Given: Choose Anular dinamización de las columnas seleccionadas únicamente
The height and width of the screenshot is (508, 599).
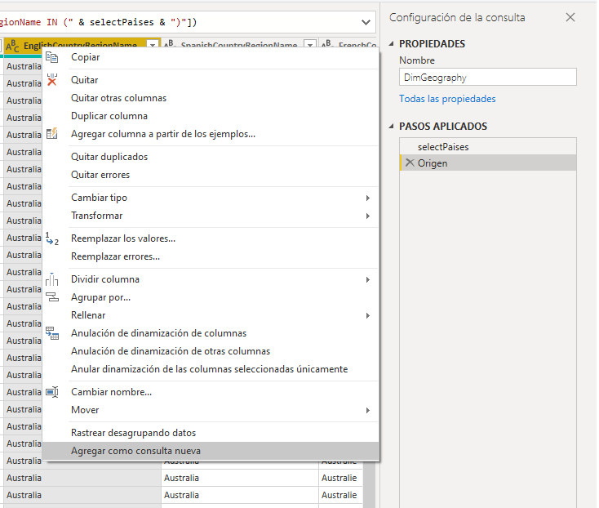Looking at the screenshot, I should [211, 369].
